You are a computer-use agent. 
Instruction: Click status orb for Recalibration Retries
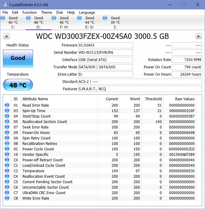(x=7, y=143)
